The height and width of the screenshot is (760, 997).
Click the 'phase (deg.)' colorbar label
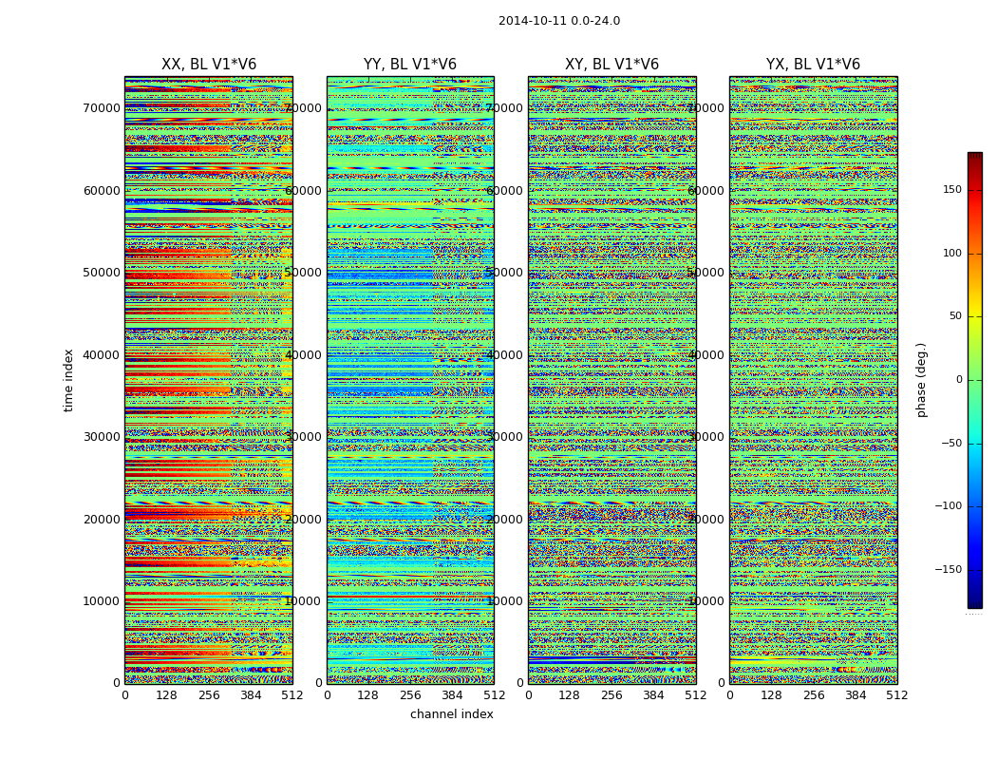[x=921, y=379]
